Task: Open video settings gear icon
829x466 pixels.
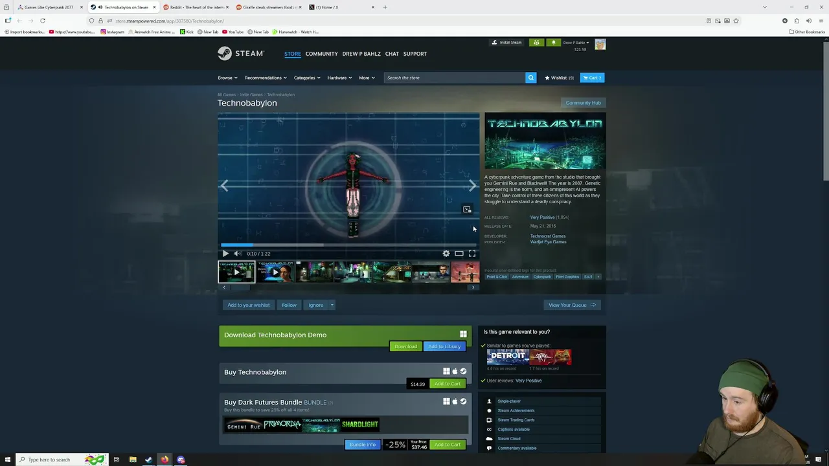Action: pos(446,254)
